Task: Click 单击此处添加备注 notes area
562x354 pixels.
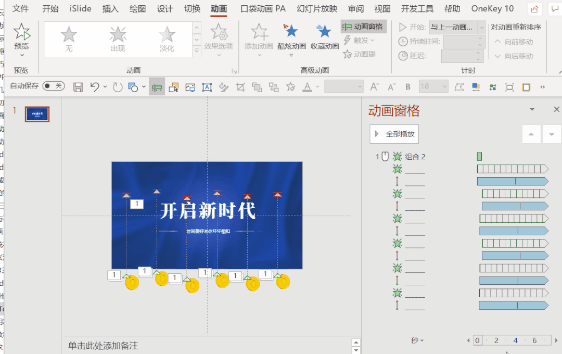Action: point(103,346)
